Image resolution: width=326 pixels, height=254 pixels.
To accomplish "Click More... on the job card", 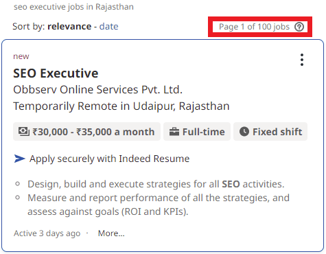I will tap(111, 233).
